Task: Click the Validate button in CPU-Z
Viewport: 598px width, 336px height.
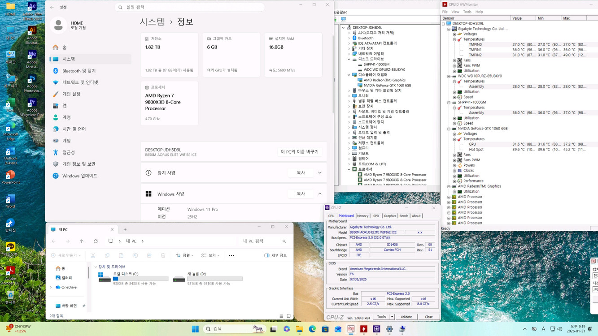Action: tap(406, 316)
